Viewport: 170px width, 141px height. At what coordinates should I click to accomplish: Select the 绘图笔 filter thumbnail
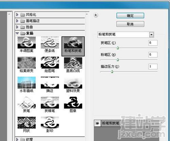coord(50,63)
